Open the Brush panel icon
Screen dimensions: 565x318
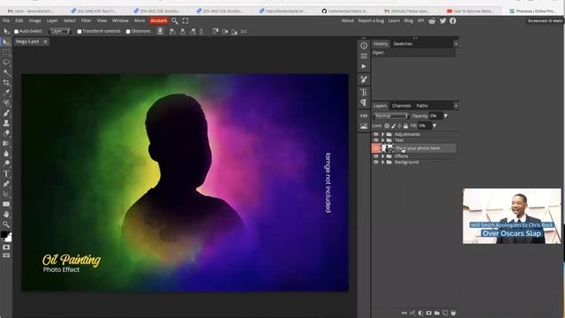click(364, 79)
